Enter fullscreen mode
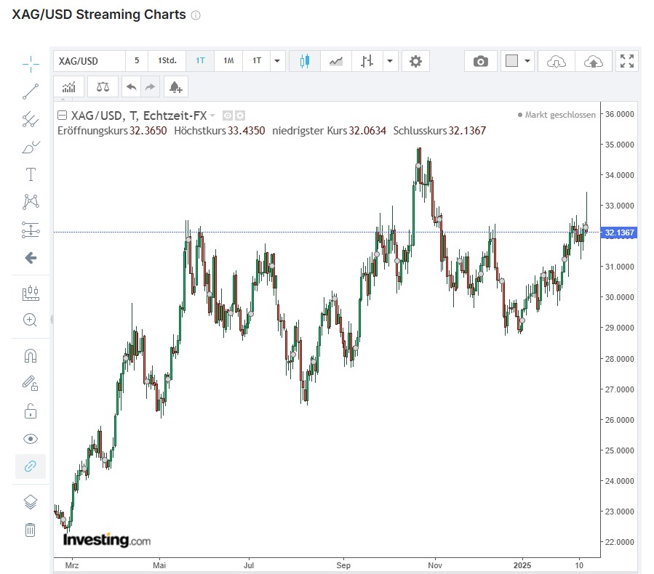 coord(627,61)
